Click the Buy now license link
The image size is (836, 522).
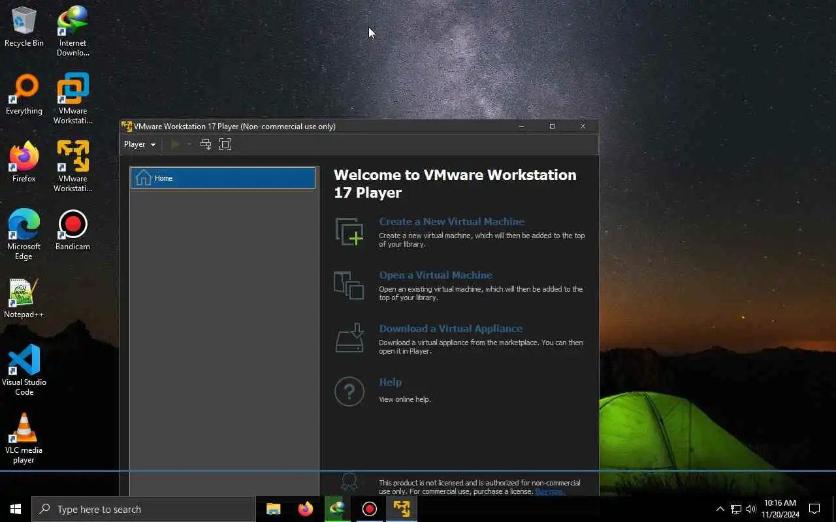point(550,491)
